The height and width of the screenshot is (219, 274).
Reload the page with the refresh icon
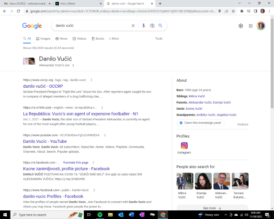(x=18, y=11)
